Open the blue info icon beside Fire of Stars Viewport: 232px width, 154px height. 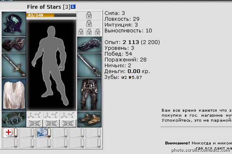click(x=73, y=7)
